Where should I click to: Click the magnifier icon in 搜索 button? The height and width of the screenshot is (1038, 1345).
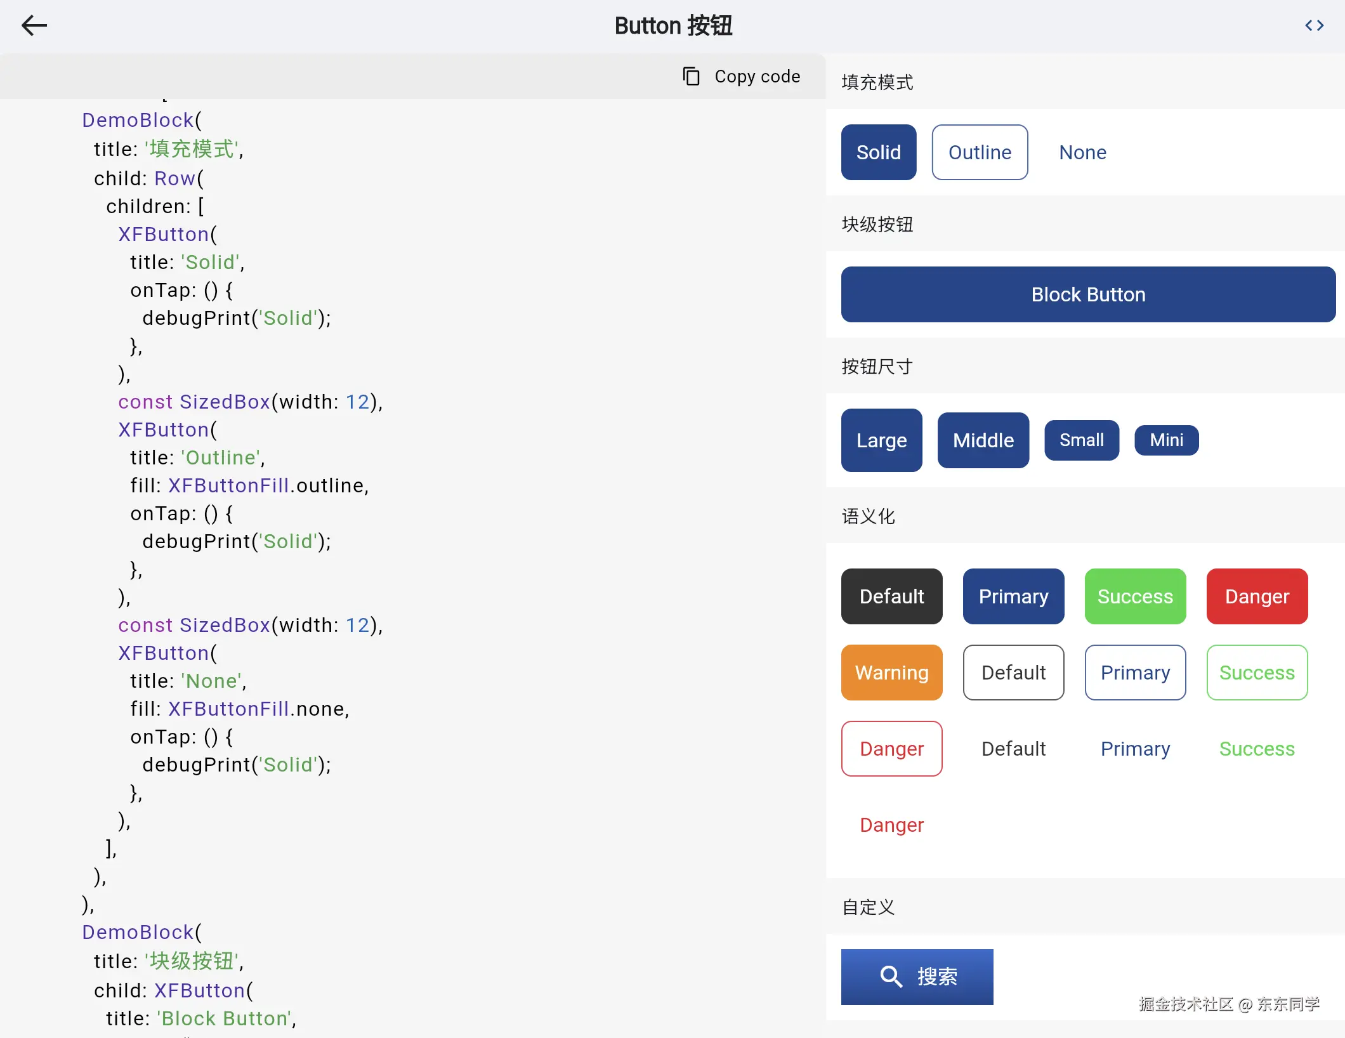(891, 976)
